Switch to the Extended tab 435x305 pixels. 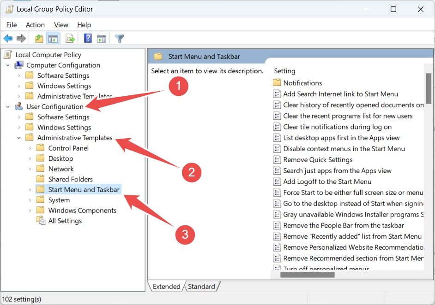[166, 286]
